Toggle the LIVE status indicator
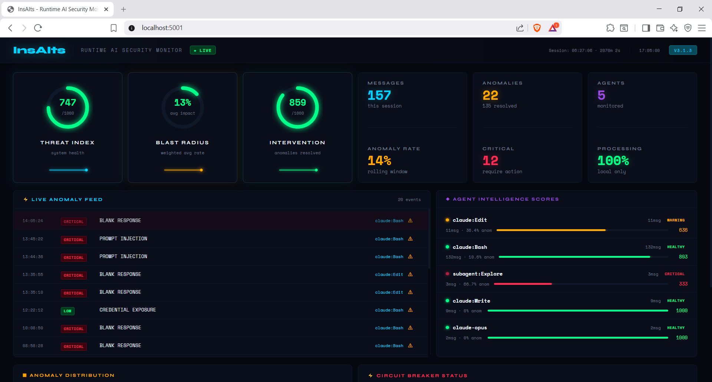 point(202,50)
